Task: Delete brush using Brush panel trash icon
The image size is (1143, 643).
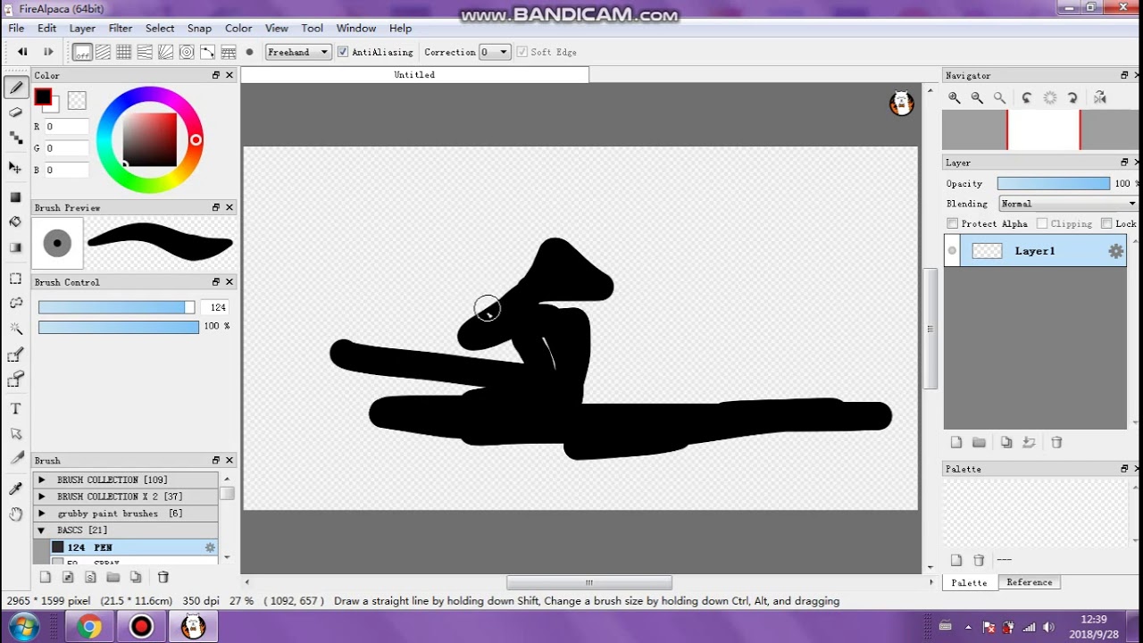Action: coord(163,577)
